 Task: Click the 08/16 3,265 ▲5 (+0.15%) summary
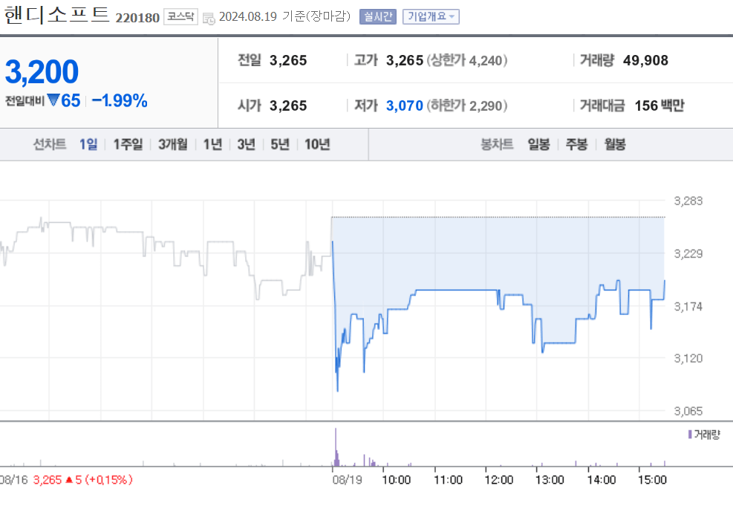(x=66, y=480)
